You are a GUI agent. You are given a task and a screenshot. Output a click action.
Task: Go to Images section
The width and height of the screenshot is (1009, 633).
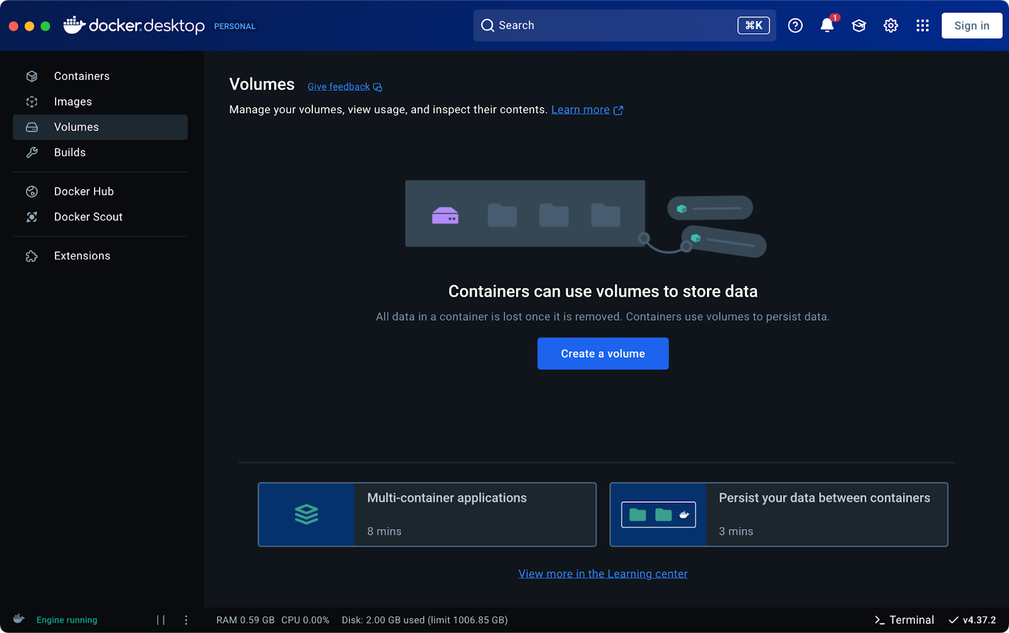coord(100,102)
